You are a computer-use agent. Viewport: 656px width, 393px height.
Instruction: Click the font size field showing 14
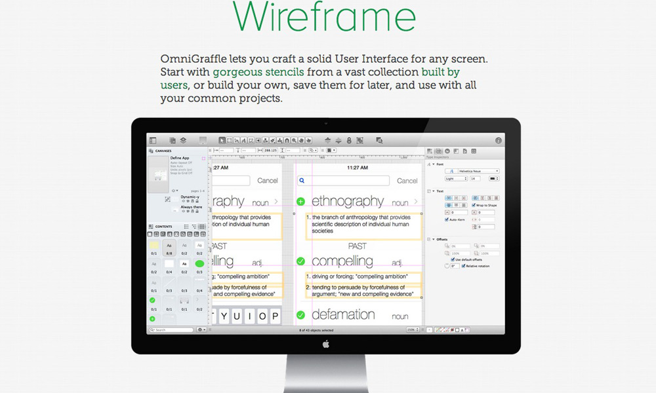(x=475, y=178)
